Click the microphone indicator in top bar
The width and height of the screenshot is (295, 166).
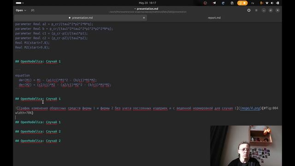261,3
